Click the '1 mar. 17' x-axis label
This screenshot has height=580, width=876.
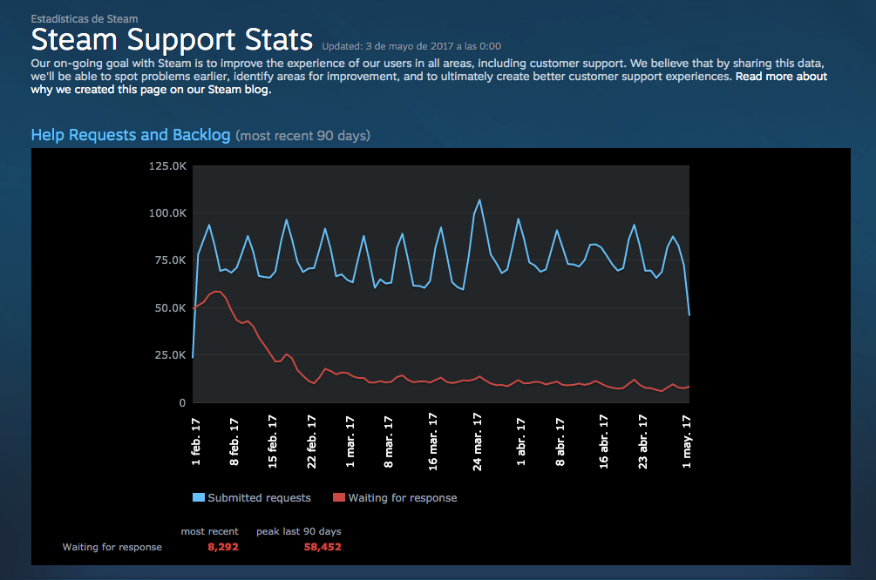pyautogui.click(x=350, y=441)
